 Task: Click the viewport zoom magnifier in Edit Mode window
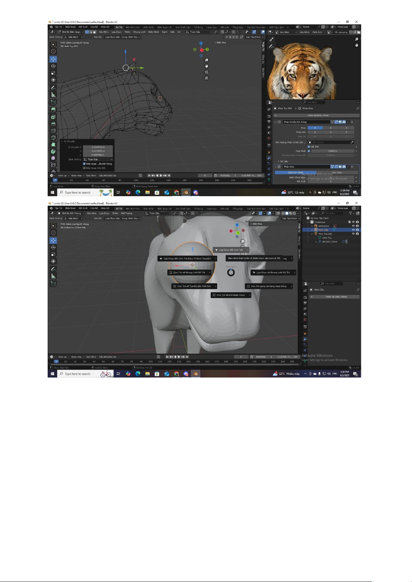[x=207, y=60]
